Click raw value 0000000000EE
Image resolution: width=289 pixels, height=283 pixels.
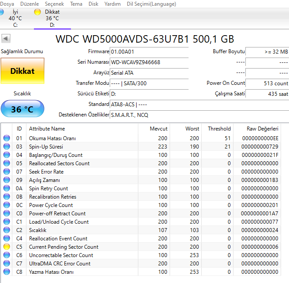click(x=260, y=138)
